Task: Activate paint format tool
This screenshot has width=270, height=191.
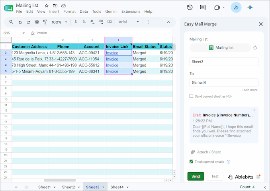Action: click(45, 22)
